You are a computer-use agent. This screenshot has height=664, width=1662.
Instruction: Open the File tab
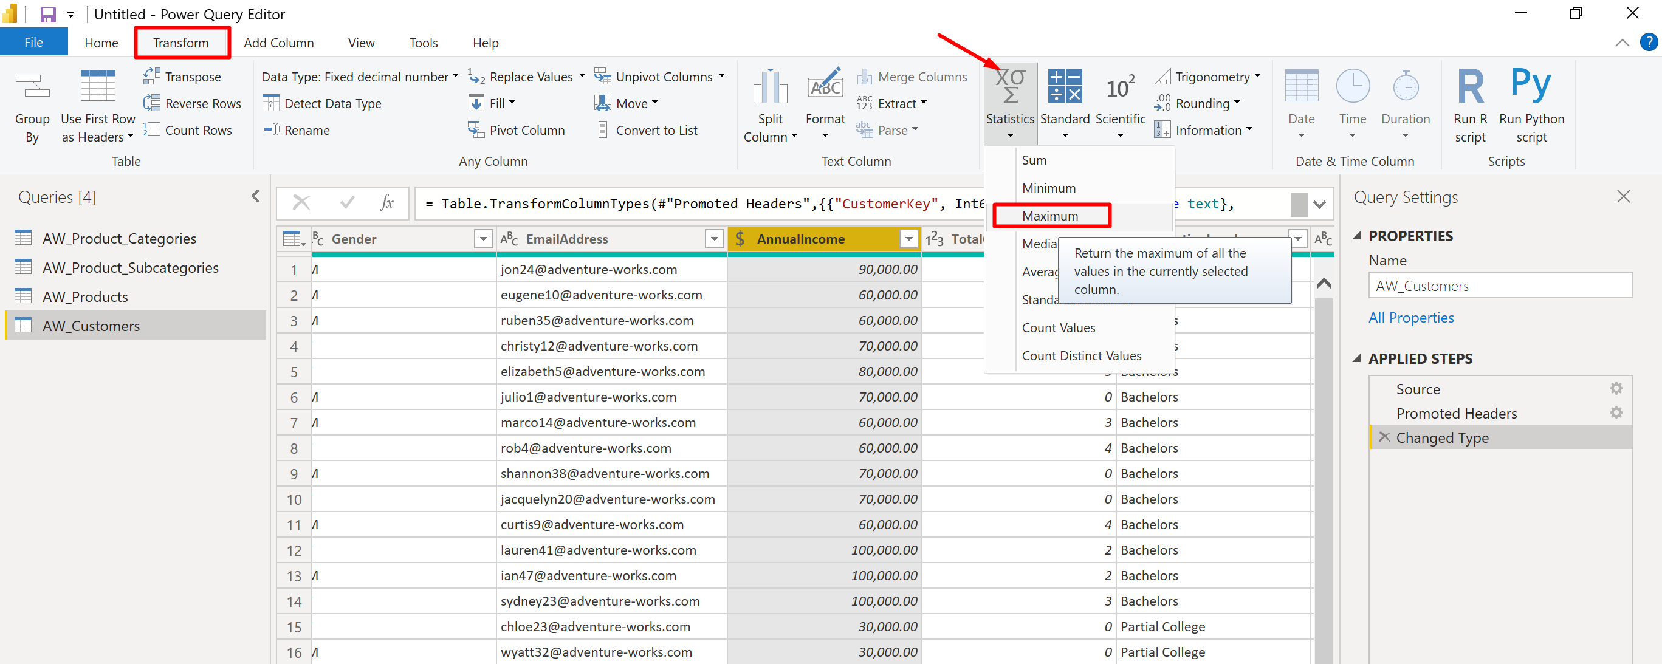[x=33, y=42]
